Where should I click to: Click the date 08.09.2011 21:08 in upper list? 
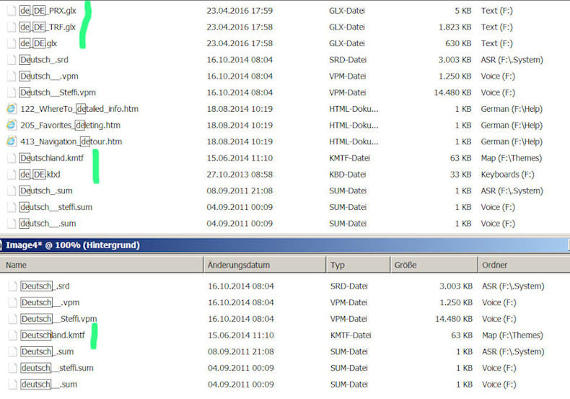tap(240, 190)
